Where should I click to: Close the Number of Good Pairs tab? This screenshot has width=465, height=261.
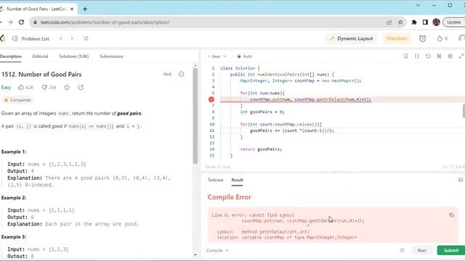[72, 9]
